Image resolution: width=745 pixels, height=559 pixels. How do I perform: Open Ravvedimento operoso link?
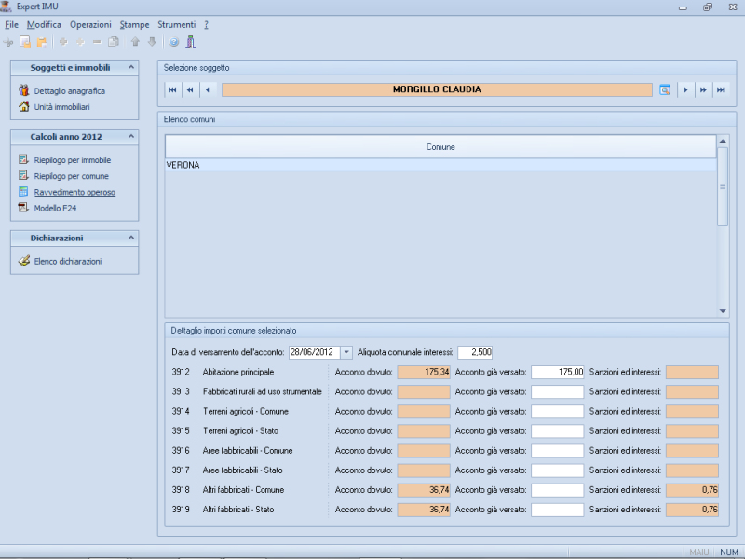(x=74, y=192)
